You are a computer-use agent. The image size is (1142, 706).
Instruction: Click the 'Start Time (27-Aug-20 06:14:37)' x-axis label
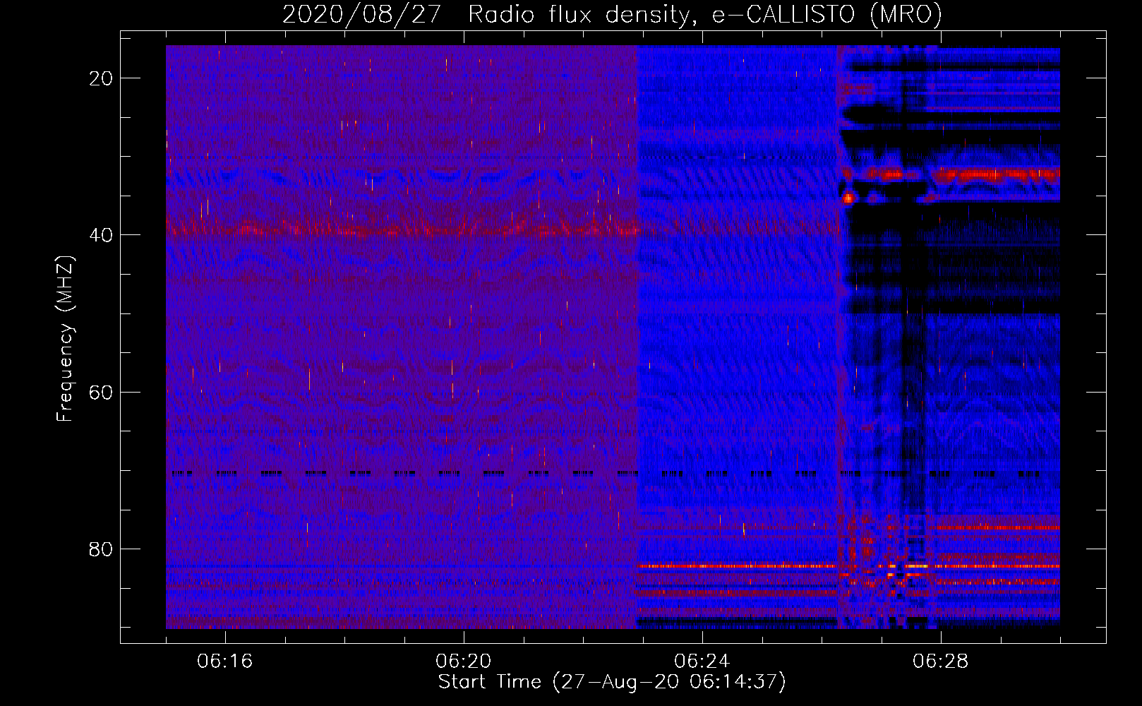click(612, 682)
